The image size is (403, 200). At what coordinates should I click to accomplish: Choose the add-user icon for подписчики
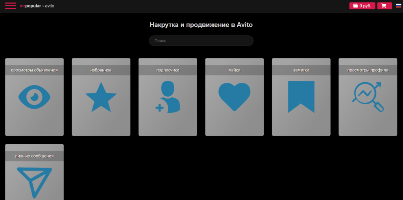pos(168,97)
